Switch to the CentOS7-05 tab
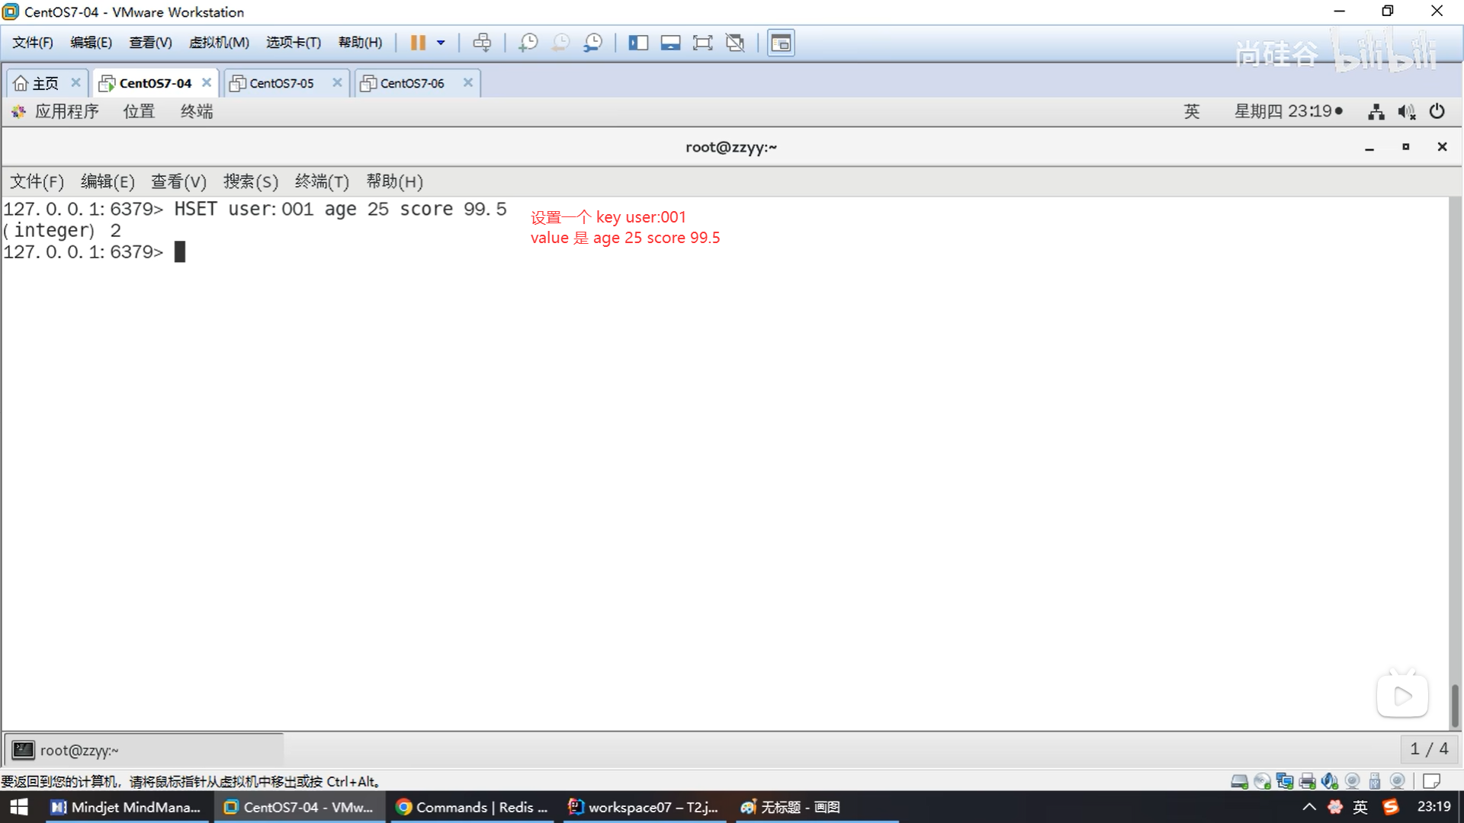This screenshot has height=823, width=1464. [x=281, y=83]
